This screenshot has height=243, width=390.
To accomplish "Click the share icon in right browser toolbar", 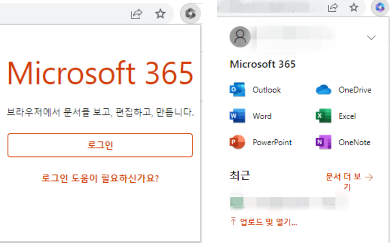I will click(x=333, y=8).
